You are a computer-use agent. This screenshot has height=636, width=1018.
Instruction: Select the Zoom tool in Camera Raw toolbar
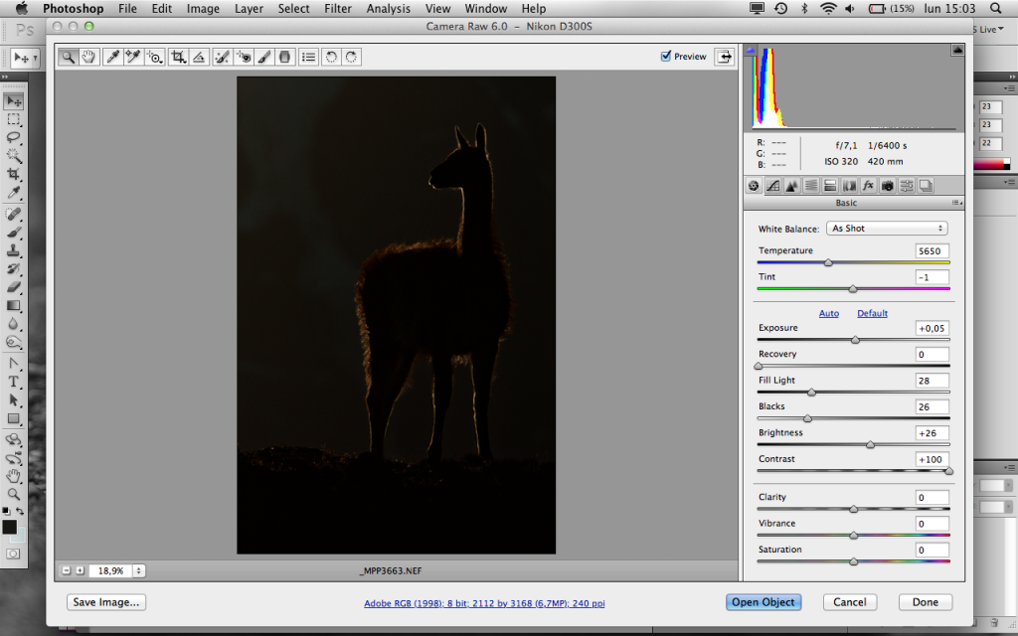[68, 57]
